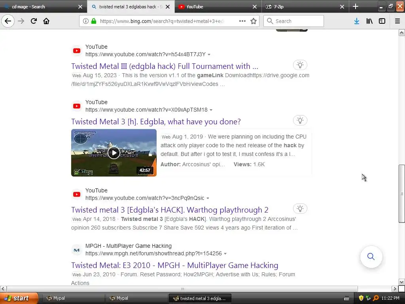
Task: Open 'Twisted Metal: E3 2010 - MPGH' link
Action: point(174,265)
